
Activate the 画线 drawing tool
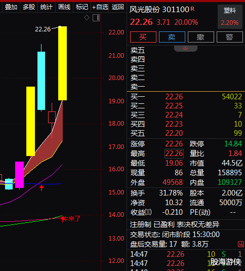(x=64, y=7)
